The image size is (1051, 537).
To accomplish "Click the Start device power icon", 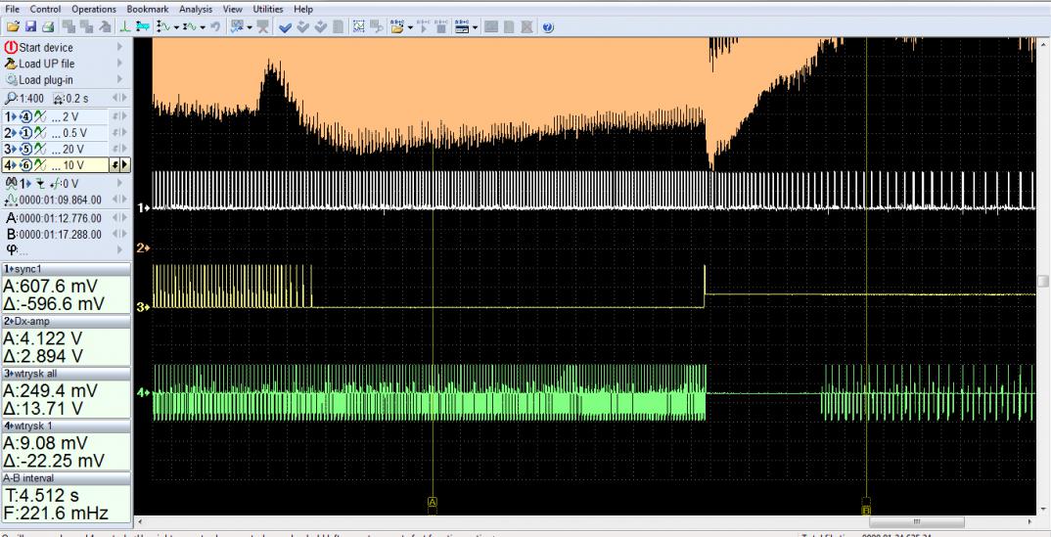I will tap(11, 48).
